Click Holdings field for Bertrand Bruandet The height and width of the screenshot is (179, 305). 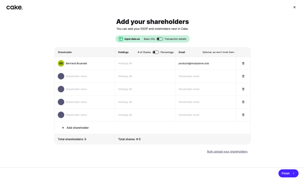[x=145, y=64]
